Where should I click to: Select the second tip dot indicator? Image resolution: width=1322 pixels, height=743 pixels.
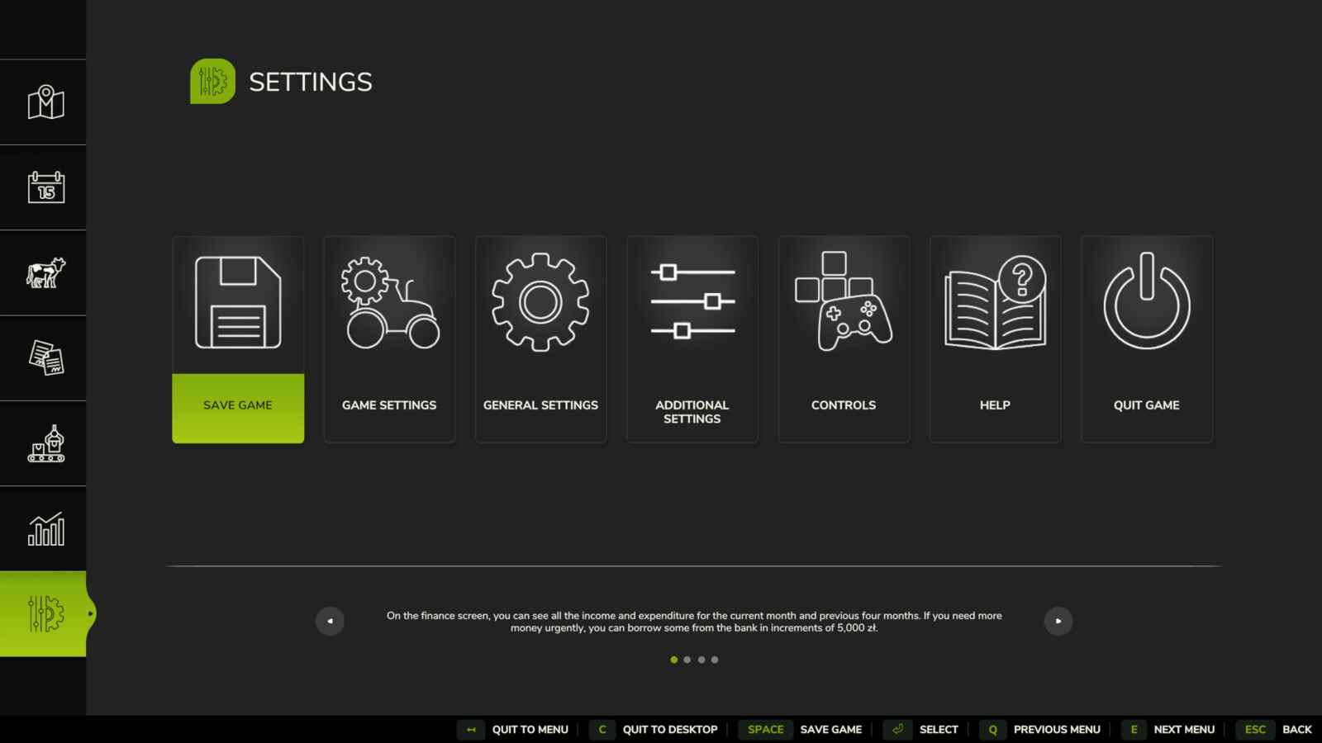click(x=687, y=660)
